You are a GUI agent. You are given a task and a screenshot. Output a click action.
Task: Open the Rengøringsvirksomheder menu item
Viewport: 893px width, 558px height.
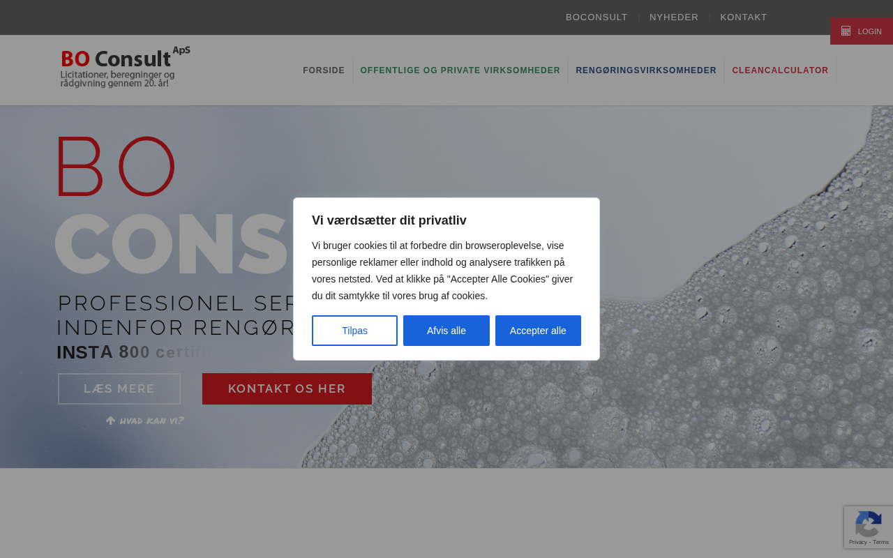click(646, 70)
